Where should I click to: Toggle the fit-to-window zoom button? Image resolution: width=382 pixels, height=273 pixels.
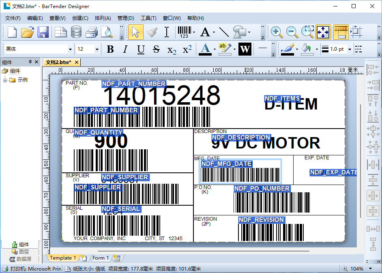click(x=323, y=32)
